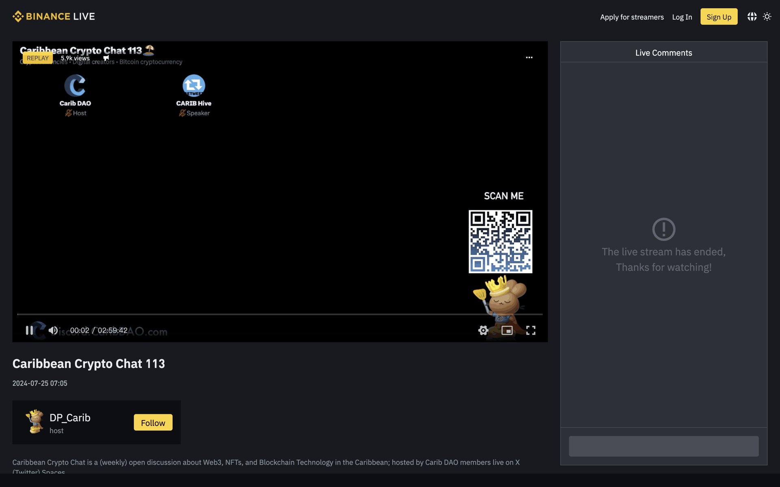The width and height of the screenshot is (780, 487).
Task: Open Apply for streamers link
Action: 632,17
